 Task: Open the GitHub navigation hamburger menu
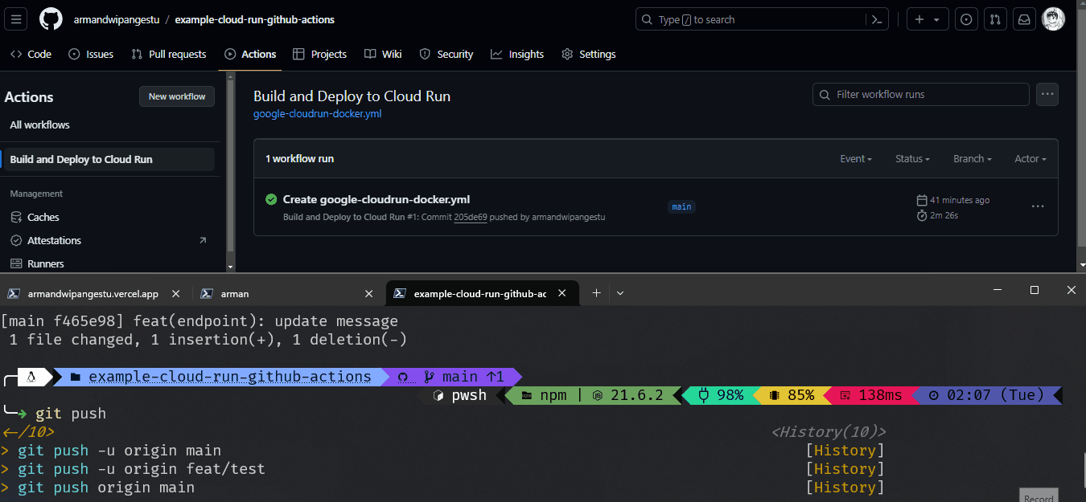(x=15, y=18)
